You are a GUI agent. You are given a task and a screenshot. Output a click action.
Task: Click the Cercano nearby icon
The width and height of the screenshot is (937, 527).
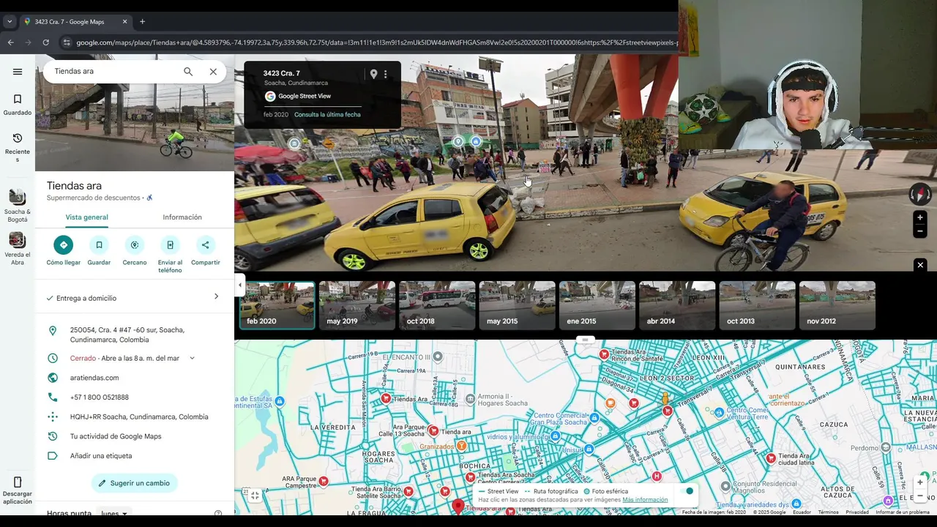pos(134,244)
